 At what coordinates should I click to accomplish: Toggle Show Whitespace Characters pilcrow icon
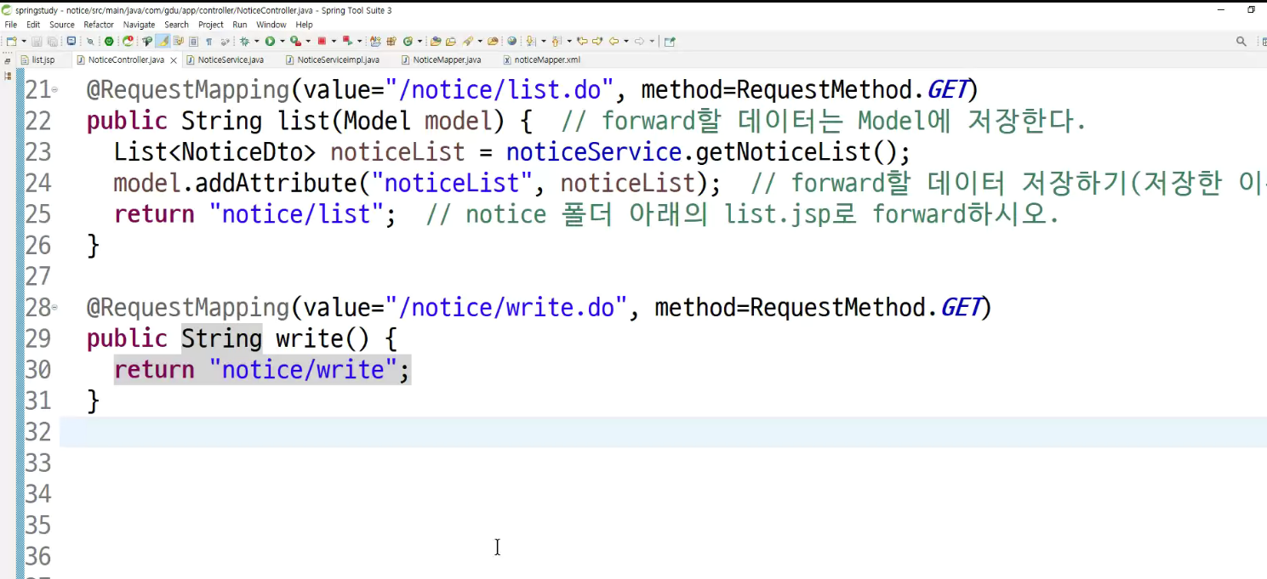click(x=208, y=41)
